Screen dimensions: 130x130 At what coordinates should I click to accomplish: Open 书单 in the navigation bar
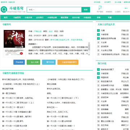(x=99, y=17)
